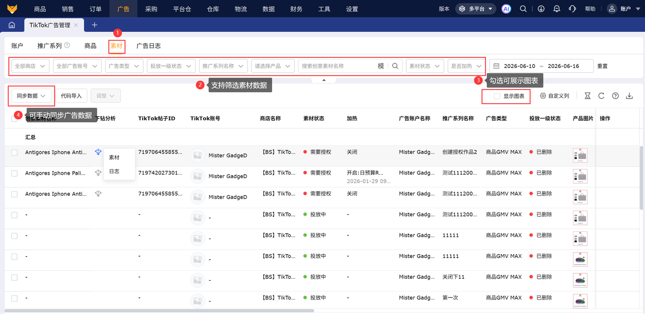The width and height of the screenshot is (645, 314).
Task: Click the home icon tab
Action: click(x=12, y=25)
